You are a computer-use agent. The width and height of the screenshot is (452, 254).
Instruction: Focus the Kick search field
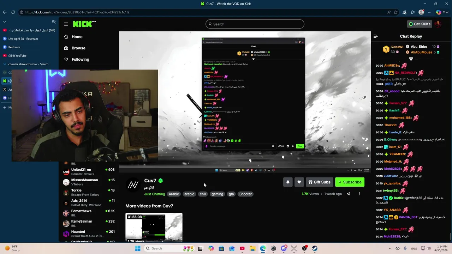255,24
